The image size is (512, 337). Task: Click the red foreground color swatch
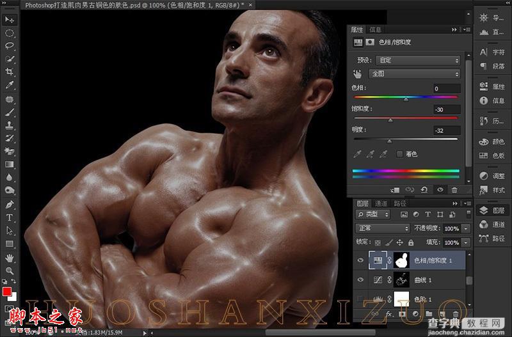pos(7,292)
